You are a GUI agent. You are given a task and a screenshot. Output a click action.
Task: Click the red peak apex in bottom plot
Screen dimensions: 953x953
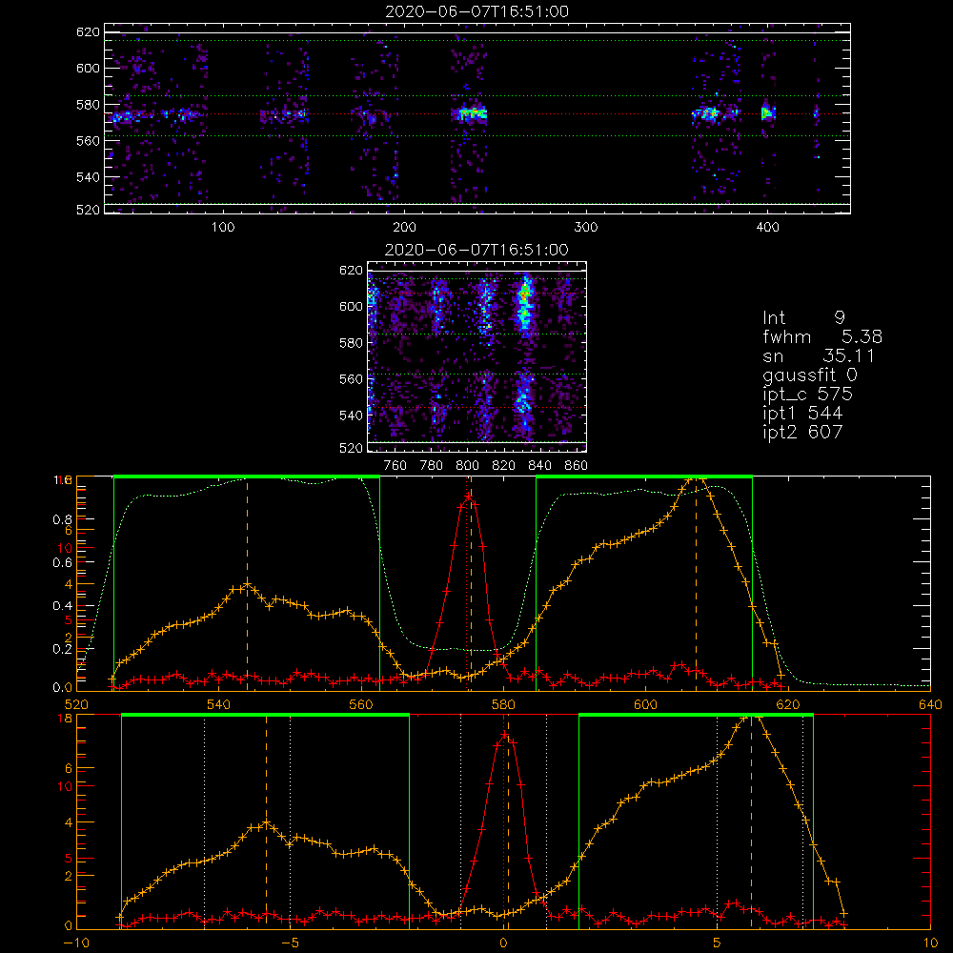click(504, 735)
